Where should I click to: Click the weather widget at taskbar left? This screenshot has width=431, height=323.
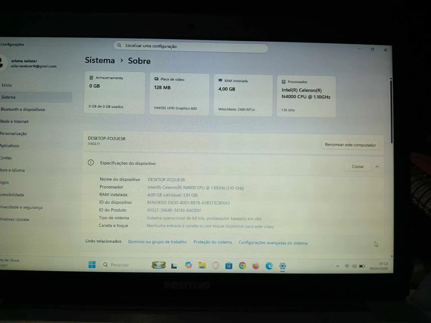point(10,262)
